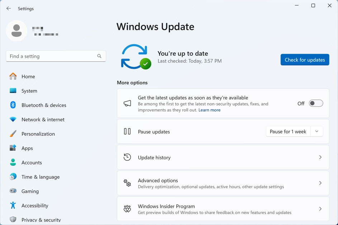Open the Pause updates duration dropdown
This screenshot has height=225, width=338.
pos(316,131)
